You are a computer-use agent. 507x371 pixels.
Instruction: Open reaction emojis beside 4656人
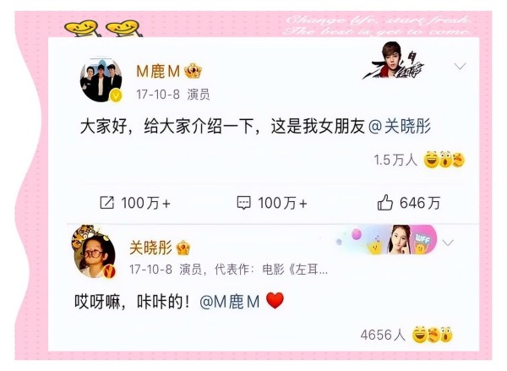click(x=433, y=335)
